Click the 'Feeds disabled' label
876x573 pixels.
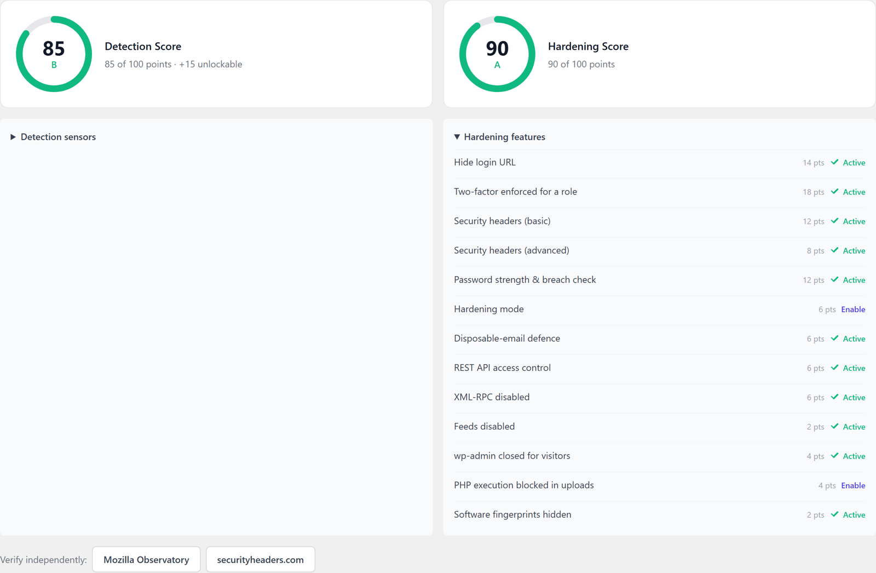pos(484,426)
